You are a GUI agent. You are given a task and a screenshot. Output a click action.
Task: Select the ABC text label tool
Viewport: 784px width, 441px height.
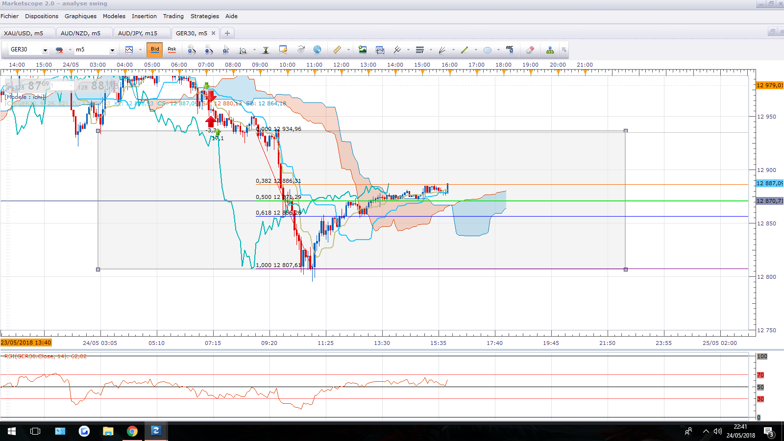tap(510, 49)
